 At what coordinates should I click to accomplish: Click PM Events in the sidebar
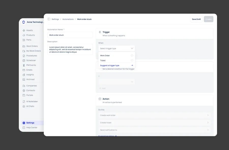31,65
